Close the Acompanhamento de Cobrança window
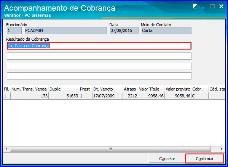 pyautogui.click(x=221, y=6)
